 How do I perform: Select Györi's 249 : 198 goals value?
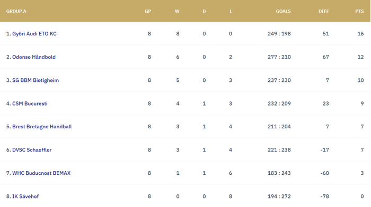pyautogui.click(x=279, y=34)
